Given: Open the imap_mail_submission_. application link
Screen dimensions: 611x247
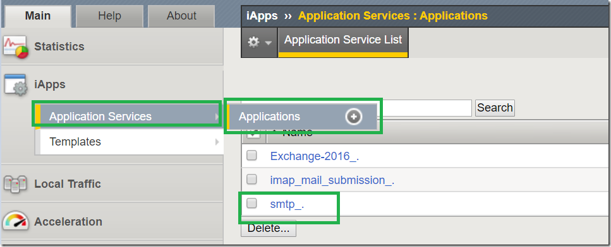Looking at the screenshot, I should (332, 180).
